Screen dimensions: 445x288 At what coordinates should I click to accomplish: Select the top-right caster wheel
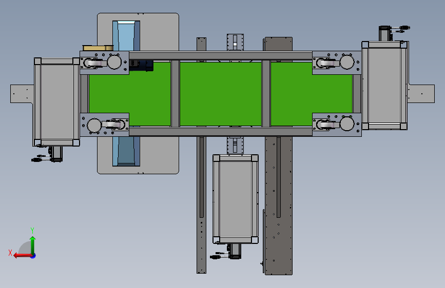(x=327, y=63)
